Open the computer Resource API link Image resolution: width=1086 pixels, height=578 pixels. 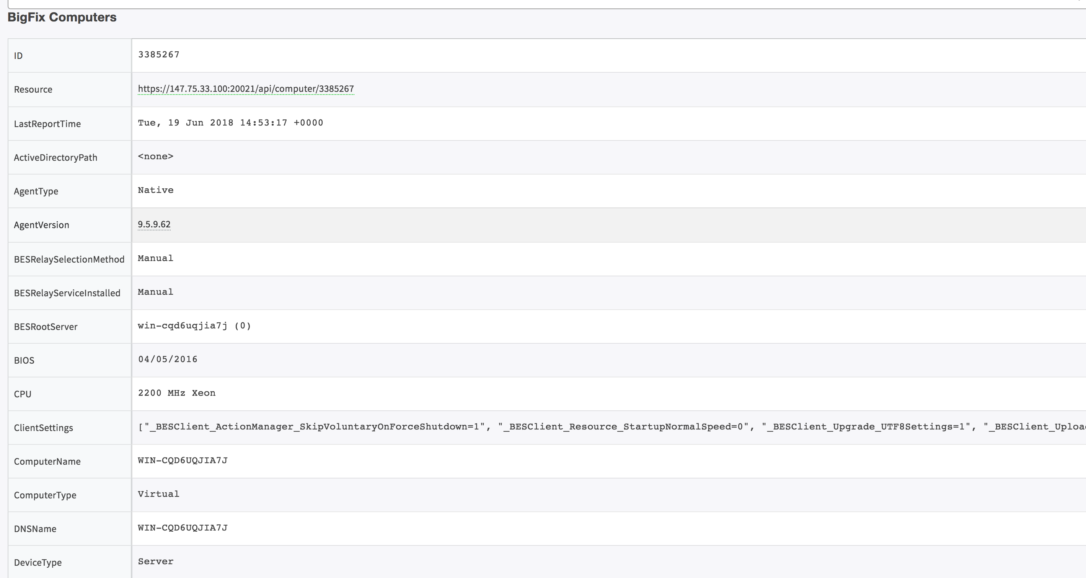pos(246,89)
